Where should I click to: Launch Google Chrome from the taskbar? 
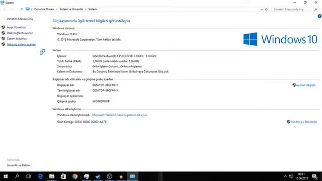pos(75,176)
